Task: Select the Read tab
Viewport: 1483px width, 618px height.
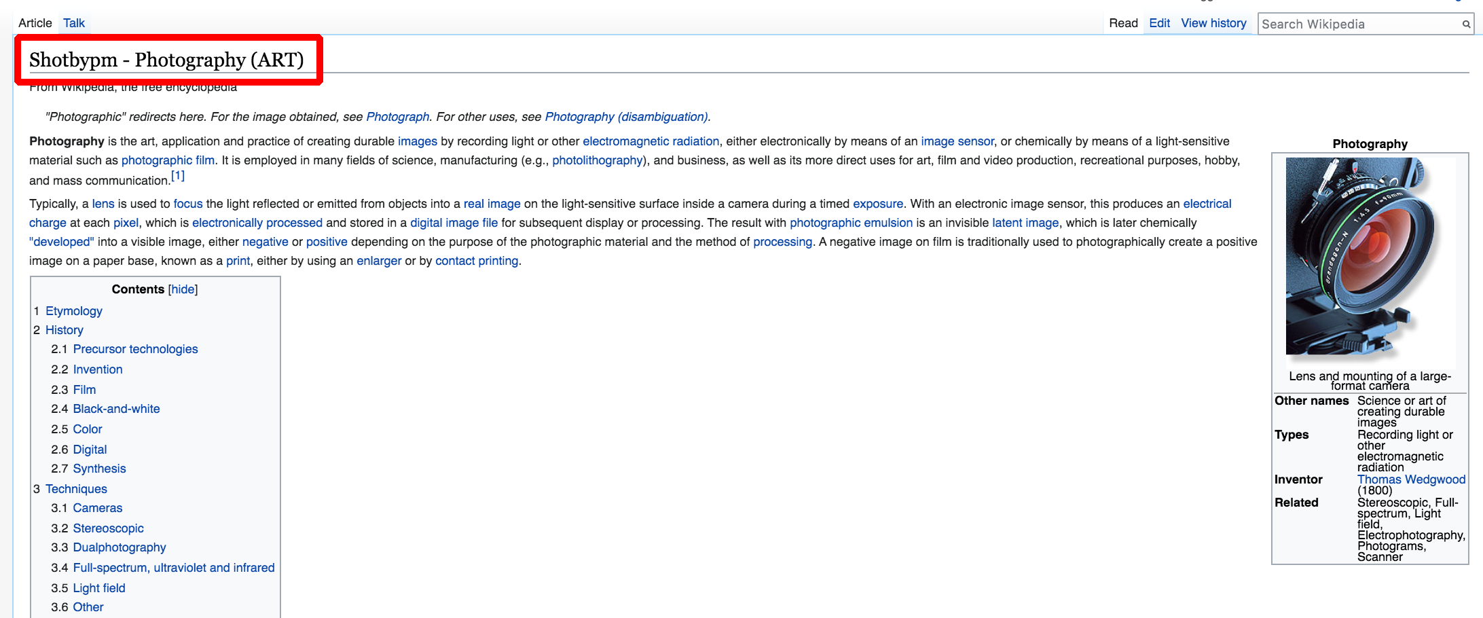Action: point(1123,23)
